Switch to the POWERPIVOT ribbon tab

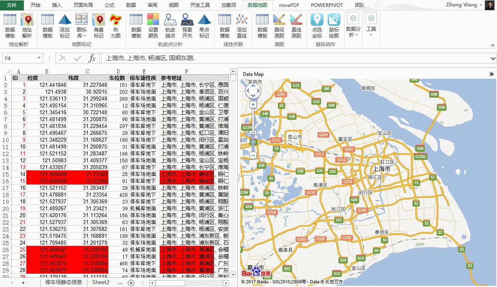(x=327, y=5)
